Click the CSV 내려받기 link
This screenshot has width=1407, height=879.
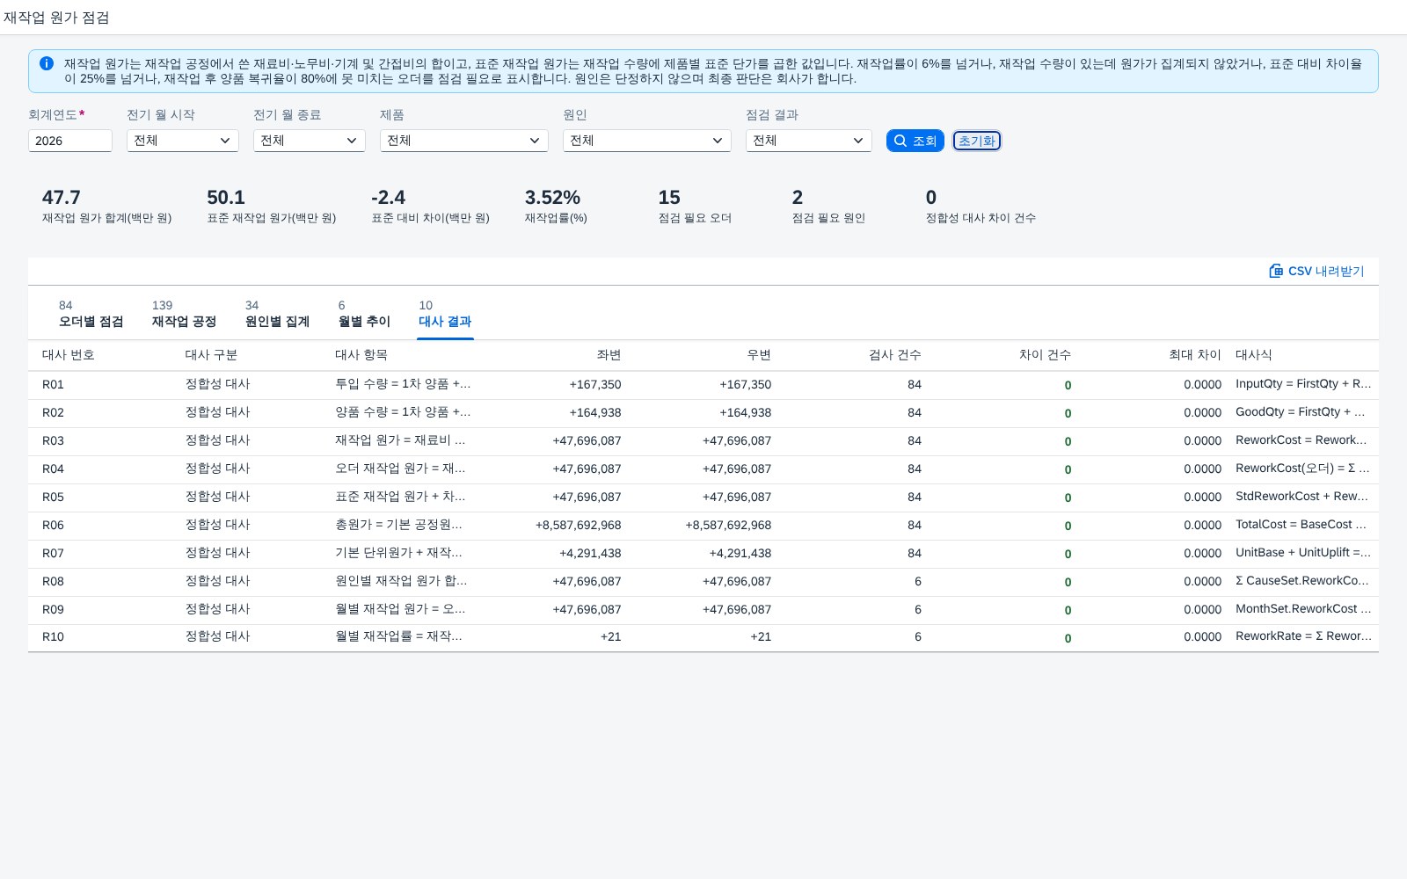click(1316, 271)
